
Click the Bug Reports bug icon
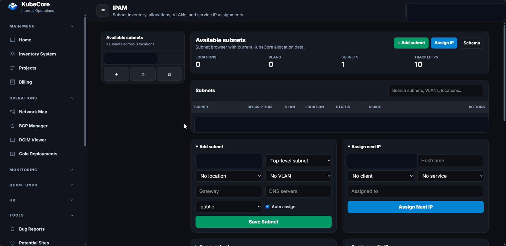coord(13,229)
